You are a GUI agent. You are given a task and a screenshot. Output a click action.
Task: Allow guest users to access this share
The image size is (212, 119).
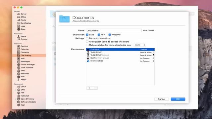(x=87, y=42)
